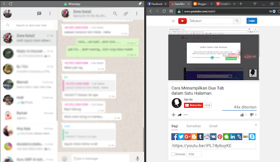
Task: Click the WhatsApp window reload icon
Action: click(10, 4)
